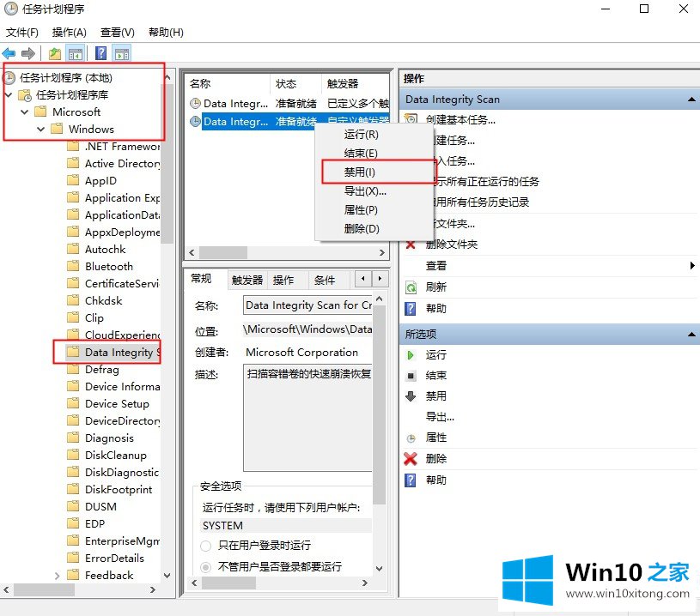Click the 任务计划程序库 library icon
The height and width of the screenshot is (616, 700).
[25, 95]
